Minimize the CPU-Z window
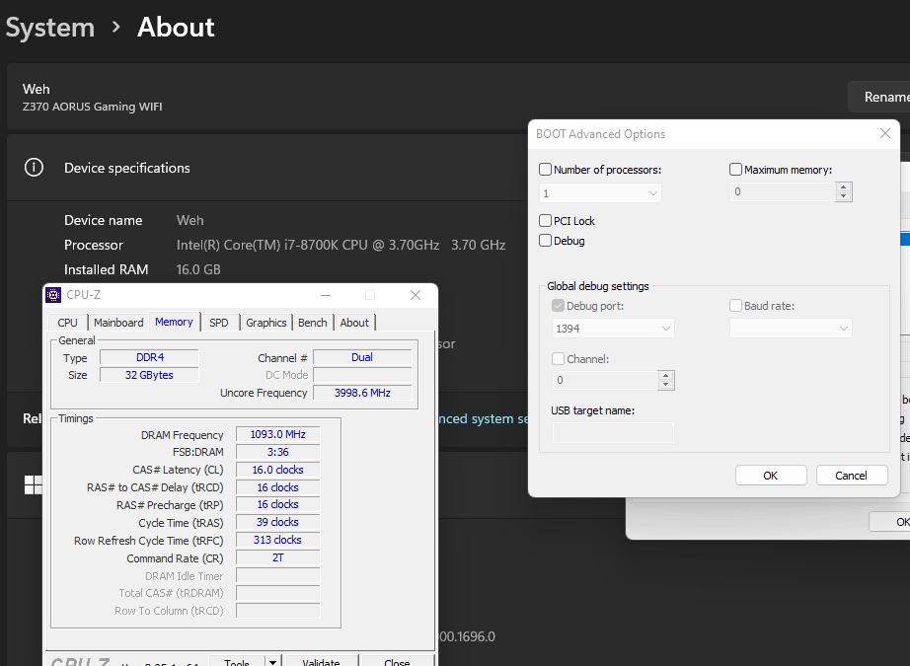The image size is (910, 666). tap(326, 295)
